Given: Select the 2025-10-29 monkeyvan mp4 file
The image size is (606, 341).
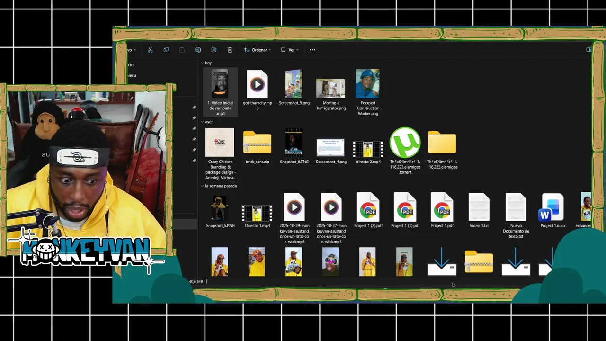Looking at the screenshot, I should (x=294, y=218).
